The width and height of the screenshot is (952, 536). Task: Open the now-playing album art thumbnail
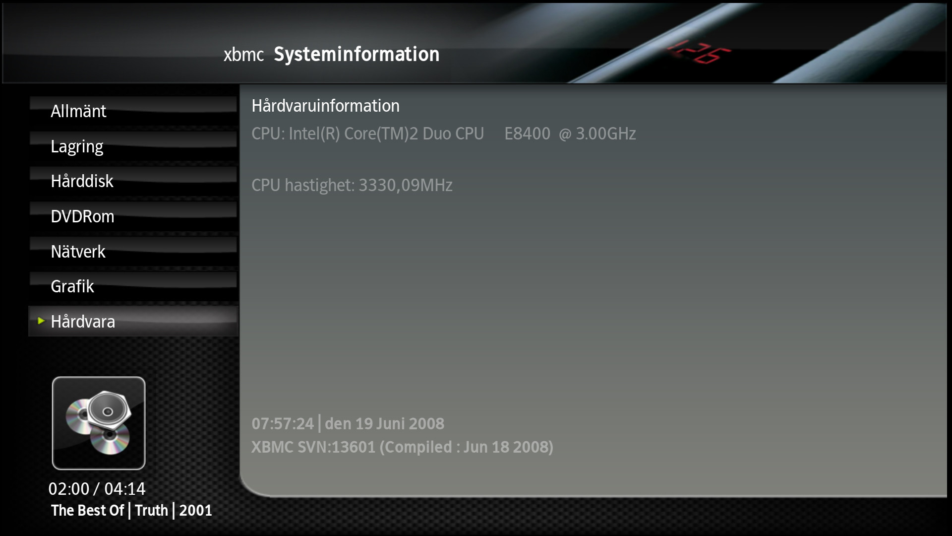click(x=99, y=423)
